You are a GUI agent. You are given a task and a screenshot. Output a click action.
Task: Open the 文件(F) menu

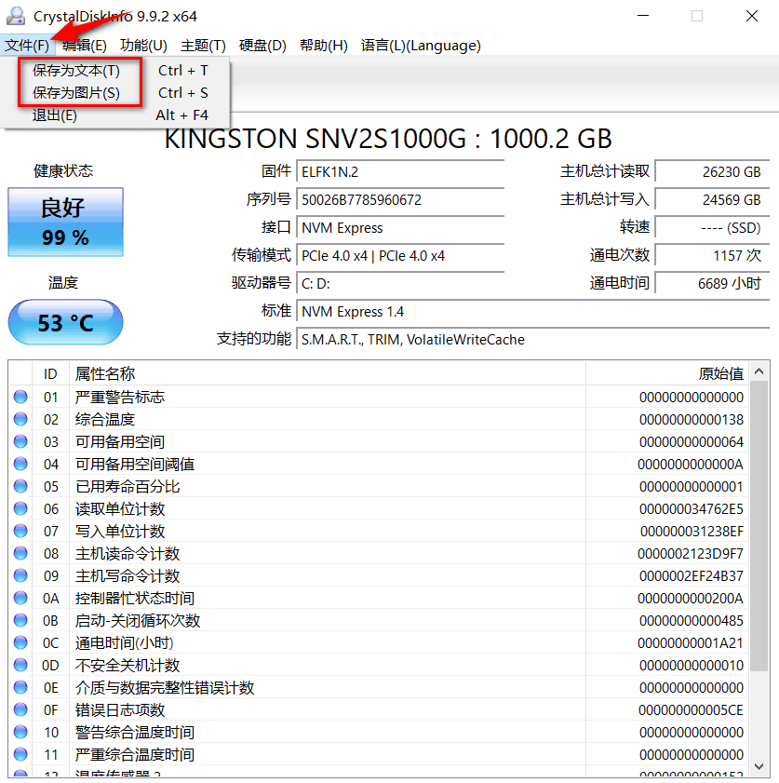click(27, 46)
